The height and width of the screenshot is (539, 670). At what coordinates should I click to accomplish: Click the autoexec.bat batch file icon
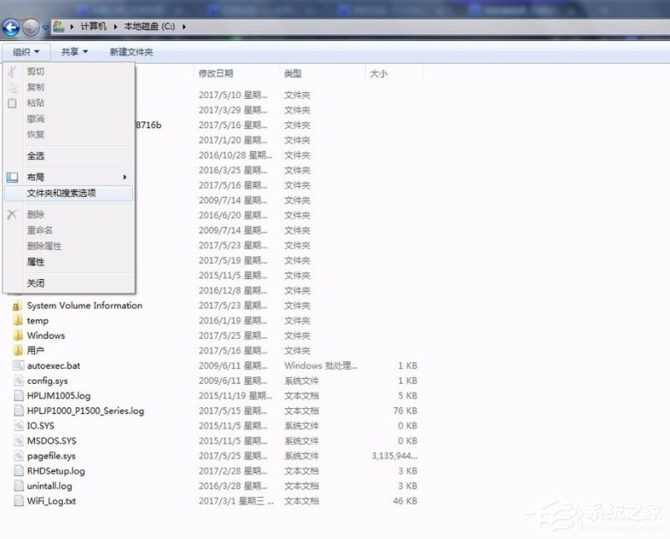(19, 365)
